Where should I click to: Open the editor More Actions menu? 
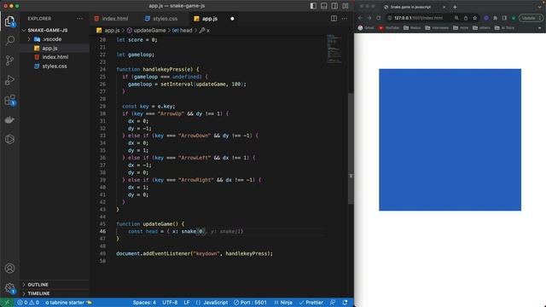(x=345, y=19)
